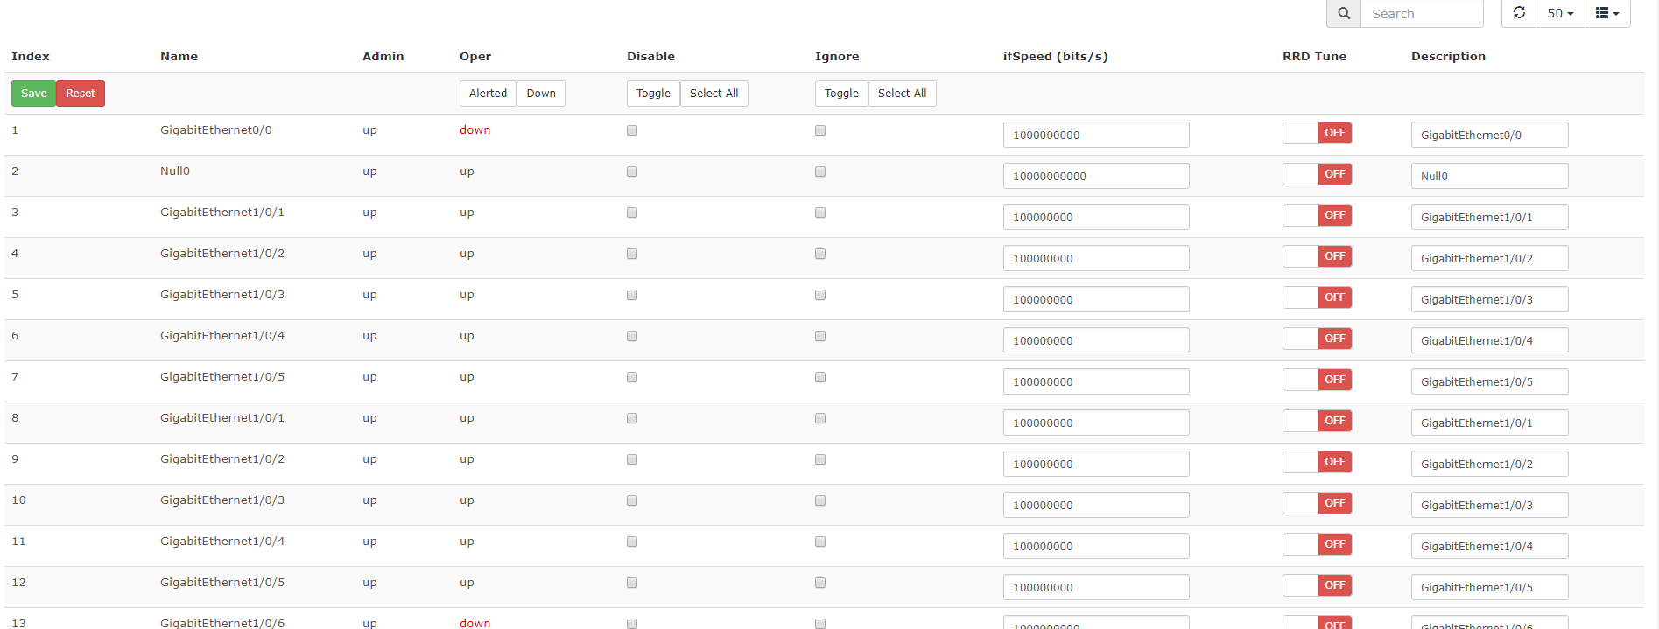The width and height of the screenshot is (1659, 629).
Task: Click Description field for index 3 row
Action: point(1488,217)
